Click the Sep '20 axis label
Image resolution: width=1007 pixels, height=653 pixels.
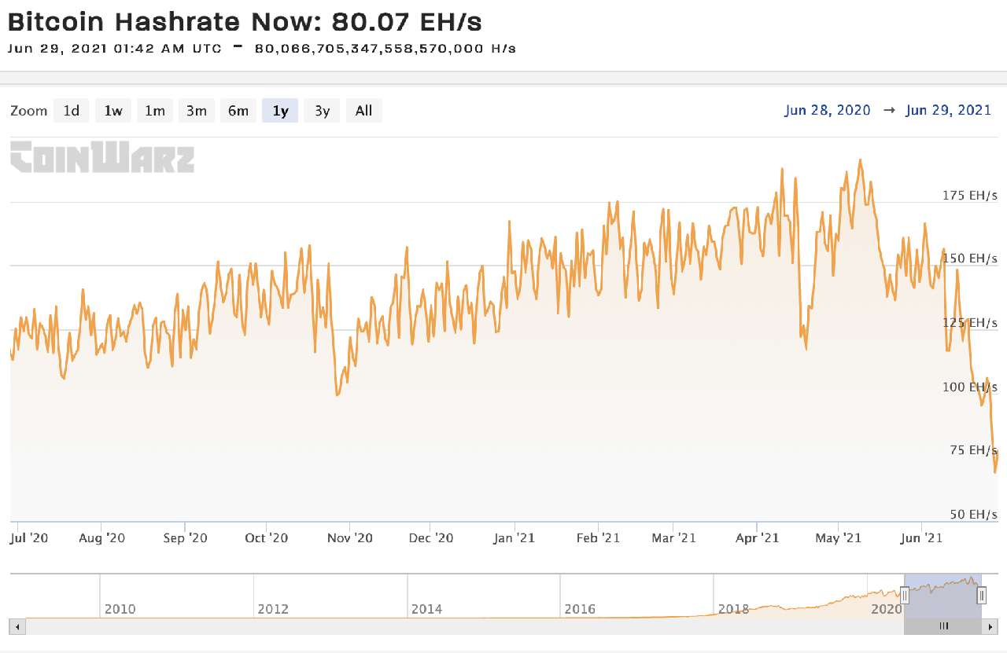pos(185,538)
